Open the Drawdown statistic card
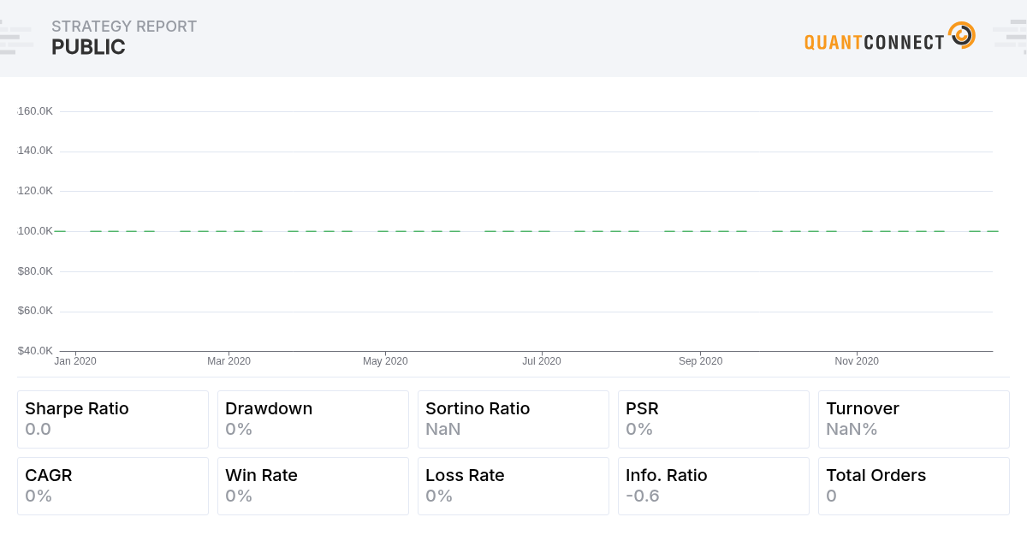Image resolution: width=1027 pixels, height=541 pixels. pyautogui.click(x=313, y=419)
